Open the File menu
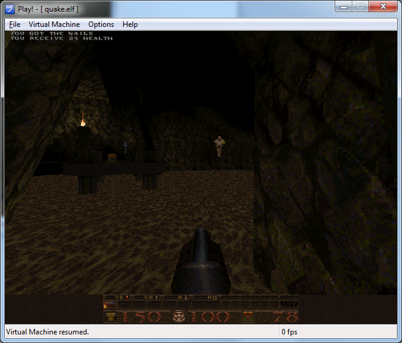402x343 pixels. click(15, 24)
